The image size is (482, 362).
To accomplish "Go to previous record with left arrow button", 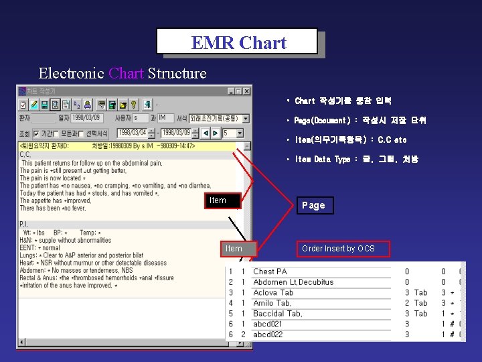I will pyautogui.click(x=206, y=133).
